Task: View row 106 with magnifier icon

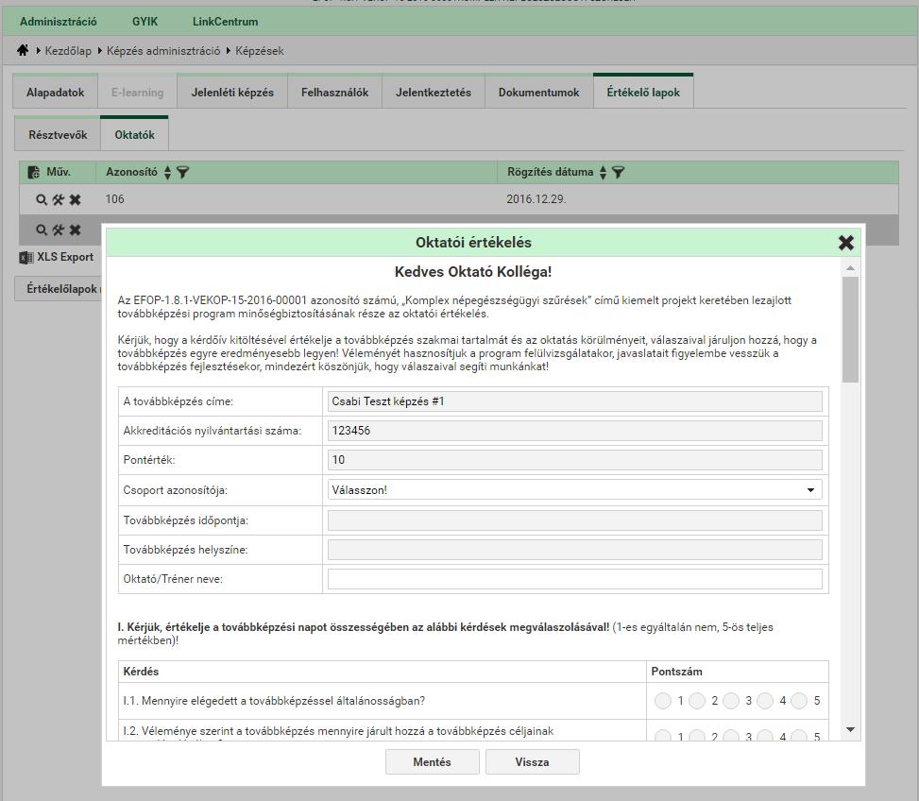Action: (x=41, y=200)
